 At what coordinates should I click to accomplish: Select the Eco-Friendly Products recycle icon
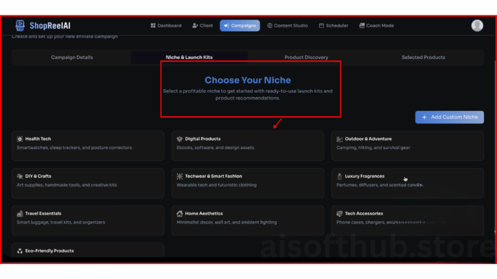pyautogui.click(x=20, y=251)
